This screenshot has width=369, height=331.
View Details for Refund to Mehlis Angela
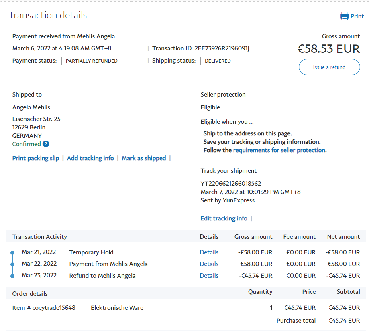click(x=209, y=276)
